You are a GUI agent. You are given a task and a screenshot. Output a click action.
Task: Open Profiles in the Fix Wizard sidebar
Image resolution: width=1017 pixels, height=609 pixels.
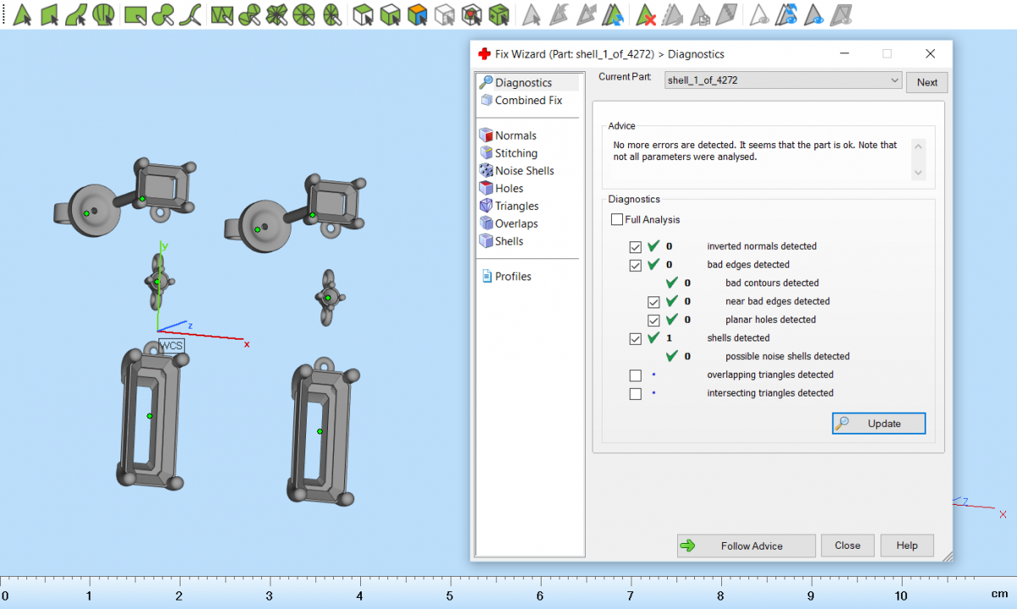tap(513, 276)
